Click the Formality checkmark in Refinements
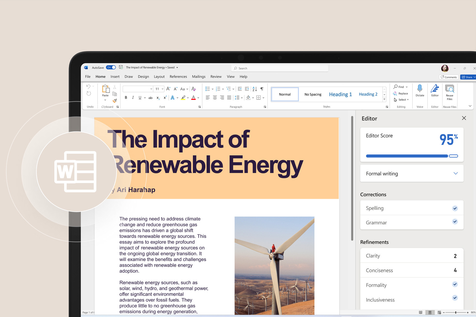The image size is (476, 317). point(455,285)
